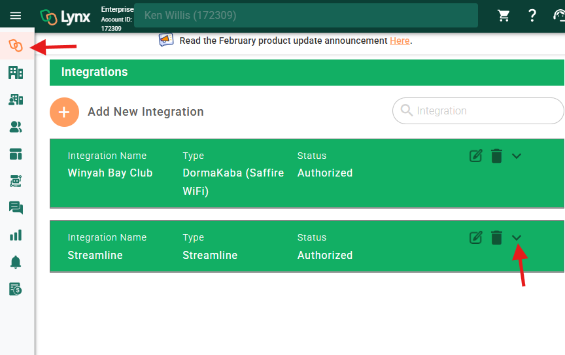Open the February update Here link
This screenshot has width=565, height=355.
[x=400, y=41]
